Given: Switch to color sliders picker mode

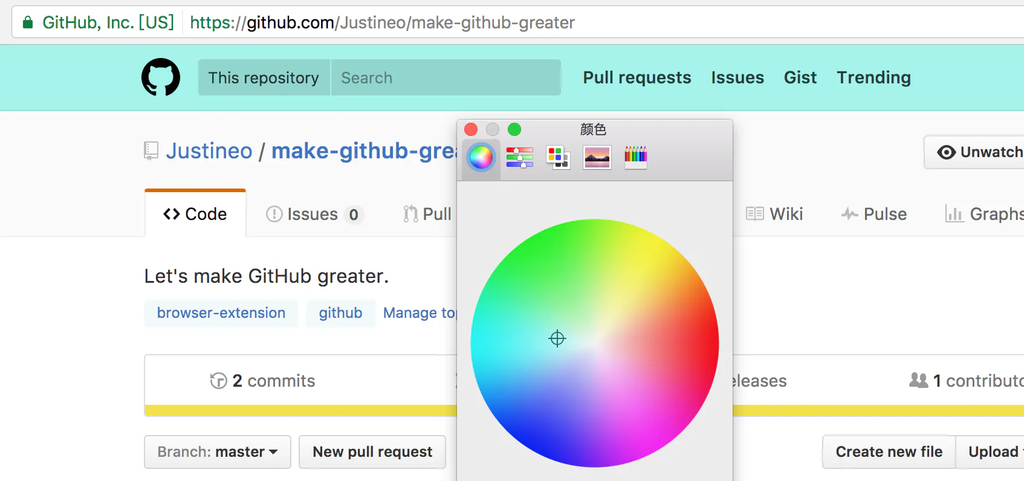Looking at the screenshot, I should coord(520,157).
